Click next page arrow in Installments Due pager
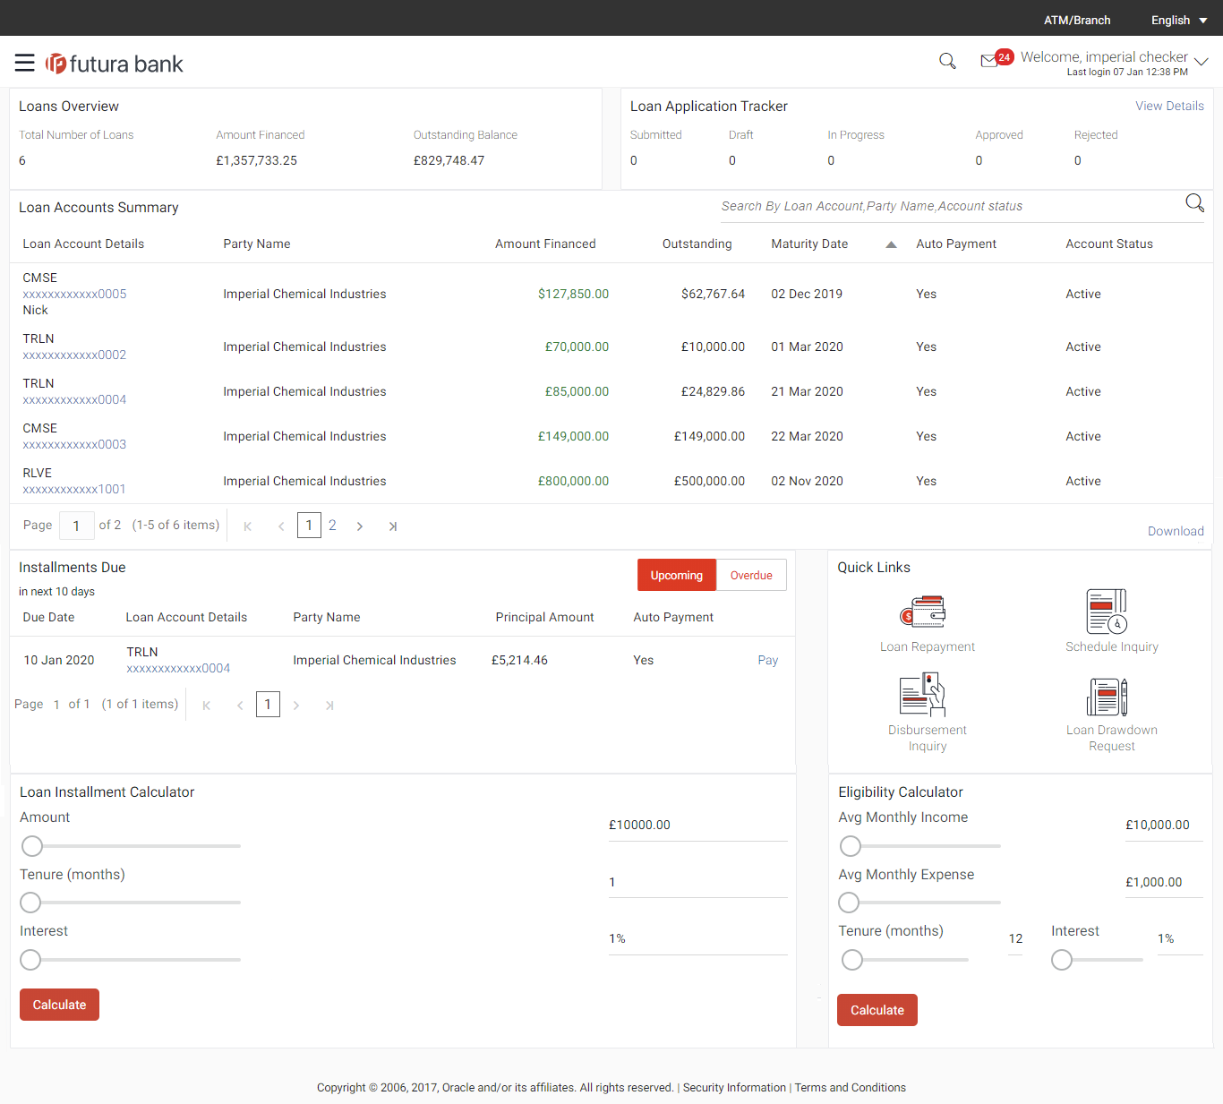This screenshot has width=1223, height=1104. [296, 706]
